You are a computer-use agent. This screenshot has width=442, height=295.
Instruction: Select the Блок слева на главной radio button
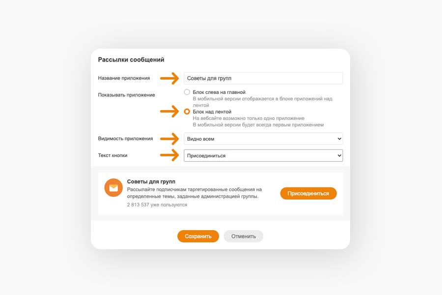tap(187, 92)
